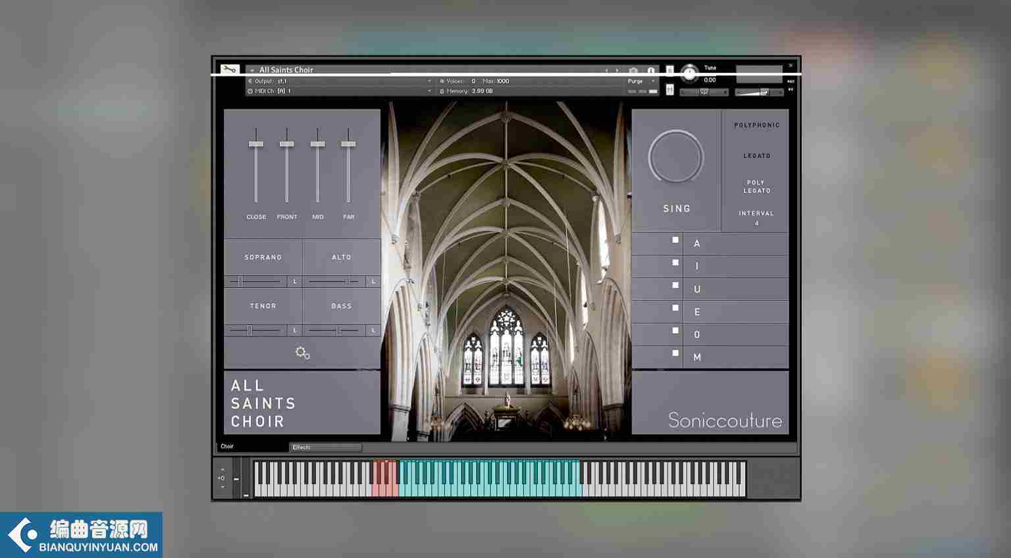Open the gears settings icon under Tenor and Bass
Viewport: 1011px width, 558px height.
pos(303,353)
